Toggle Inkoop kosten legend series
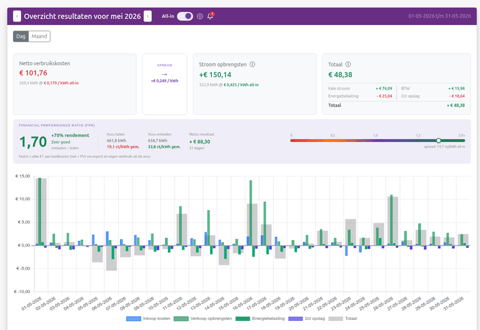 point(148,319)
